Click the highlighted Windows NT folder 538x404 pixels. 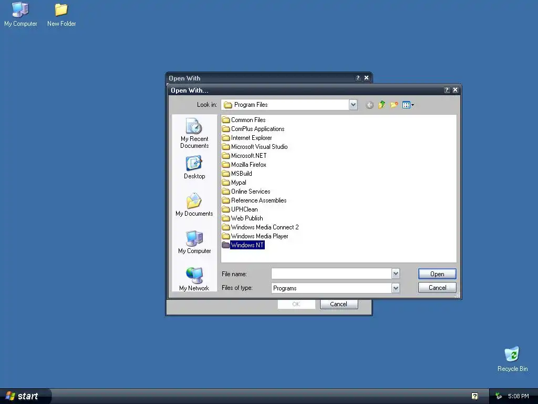243,245
